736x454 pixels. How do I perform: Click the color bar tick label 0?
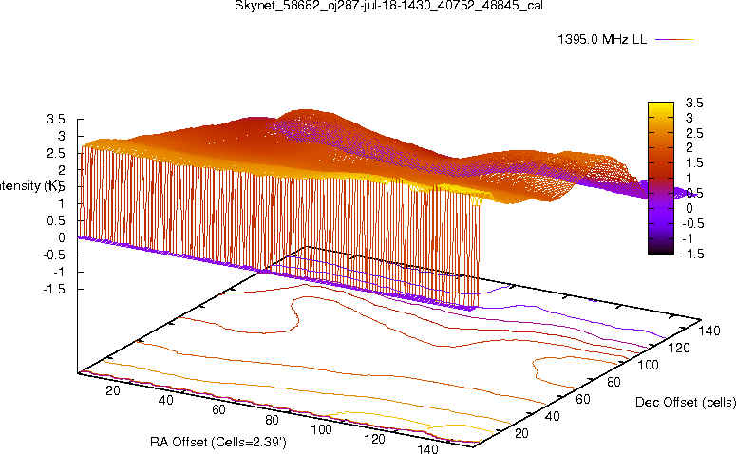689,208
